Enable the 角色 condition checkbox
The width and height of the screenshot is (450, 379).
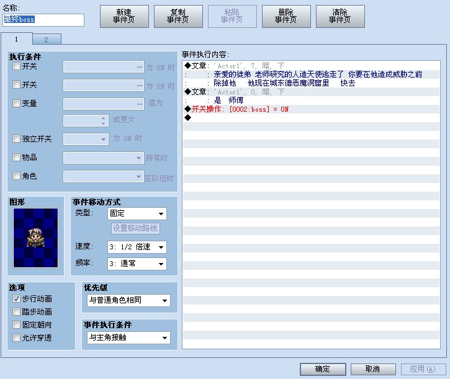(16, 176)
